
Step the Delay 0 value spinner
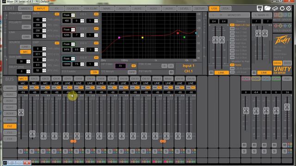coord(28,71)
